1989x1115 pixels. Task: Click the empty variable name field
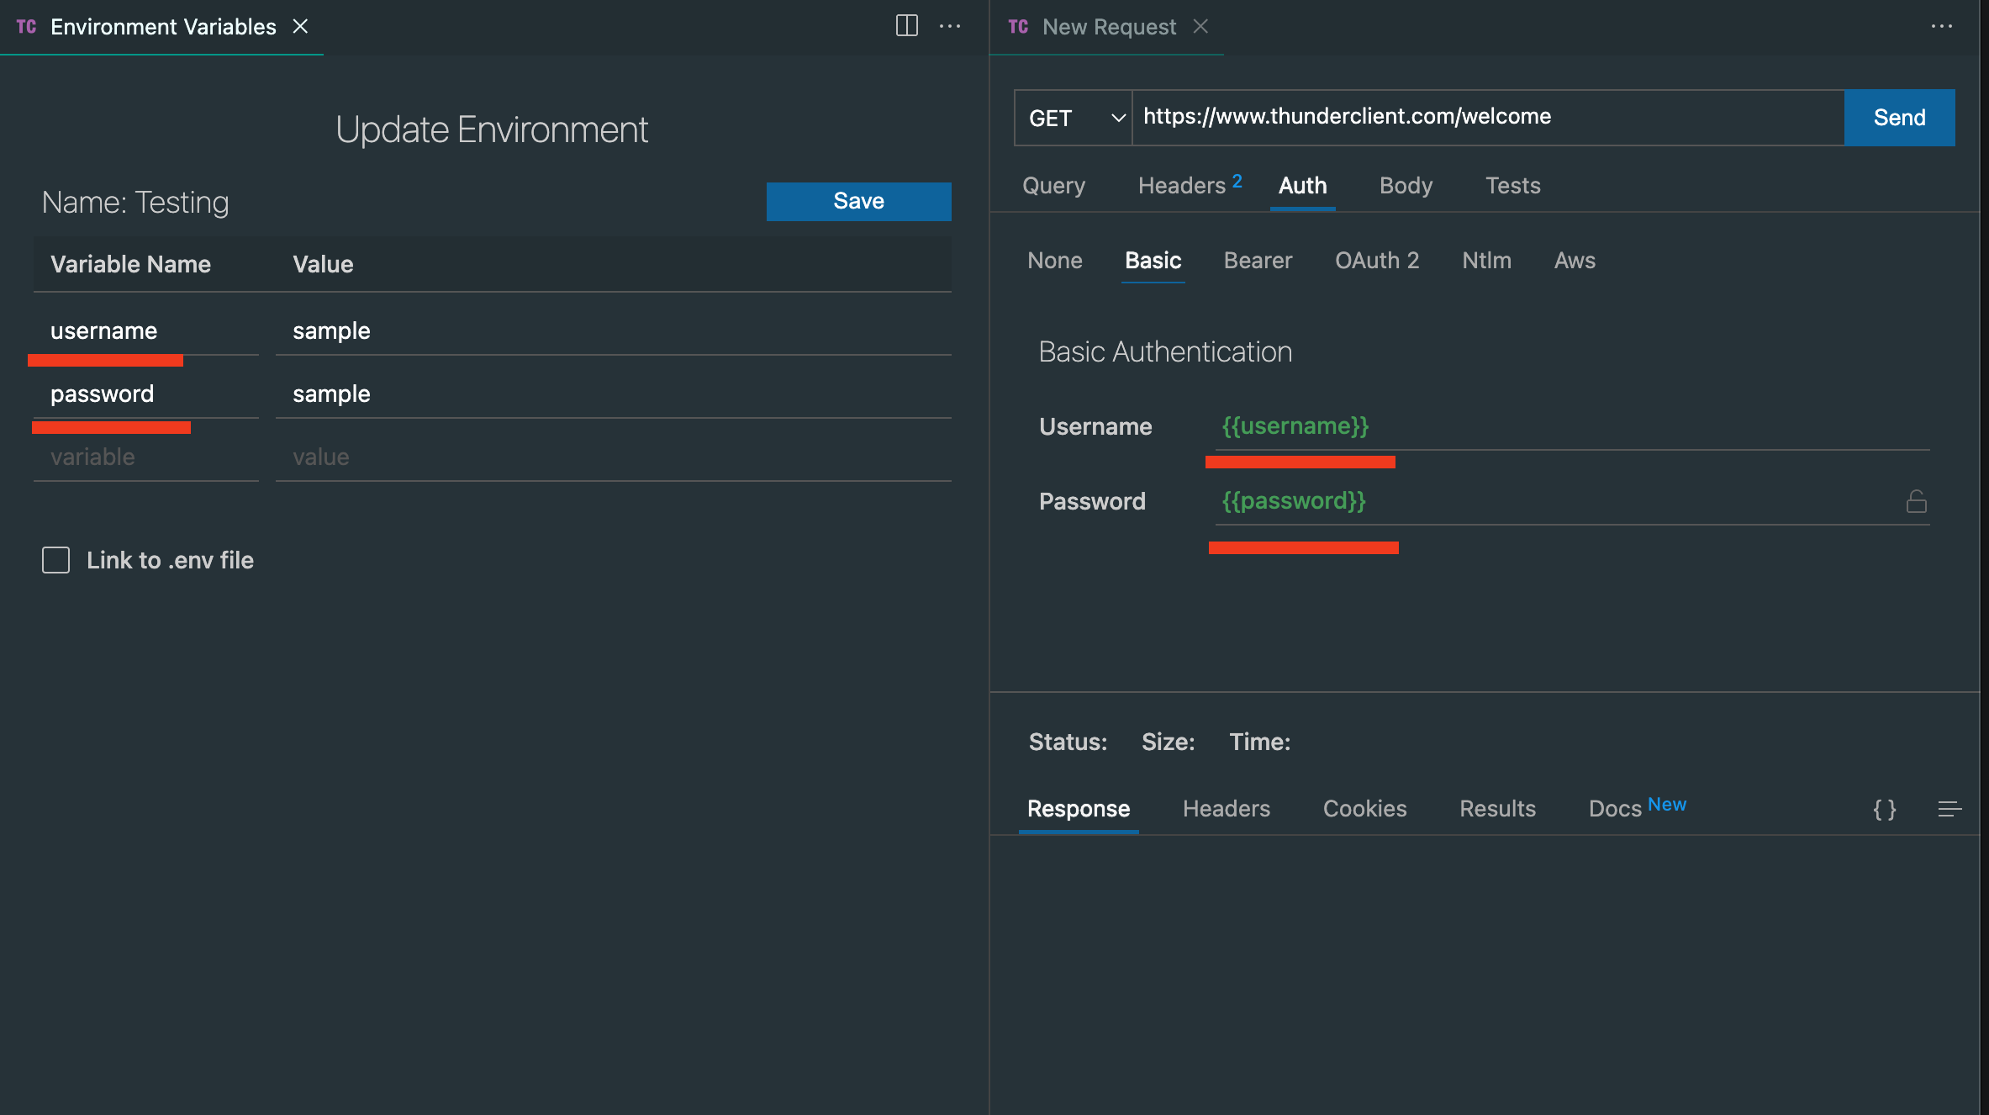pos(145,457)
